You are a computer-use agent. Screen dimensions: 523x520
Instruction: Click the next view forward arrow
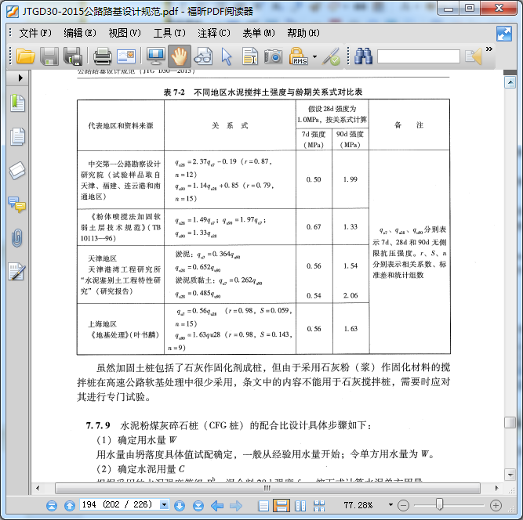pos(236,506)
